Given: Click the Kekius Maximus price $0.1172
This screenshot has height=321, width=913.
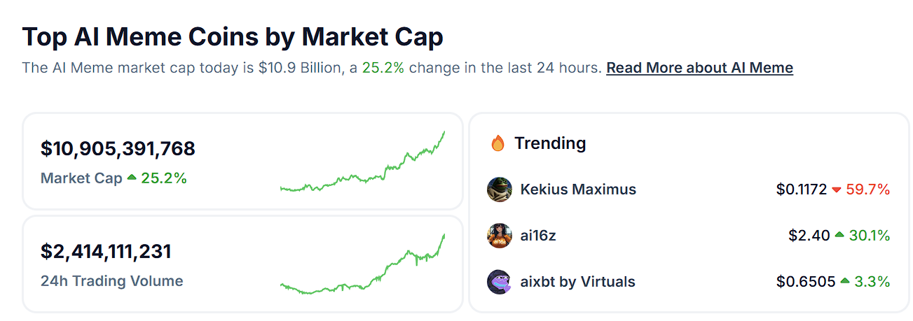Looking at the screenshot, I should [x=801, y=190].
